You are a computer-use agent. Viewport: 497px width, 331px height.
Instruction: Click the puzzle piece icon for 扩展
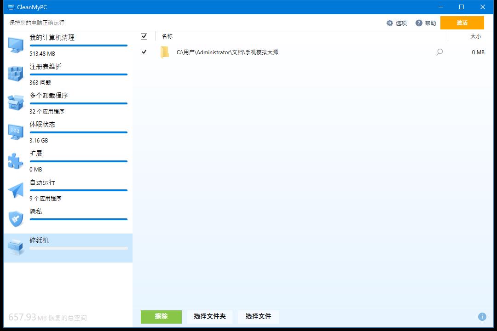[16, 161]
